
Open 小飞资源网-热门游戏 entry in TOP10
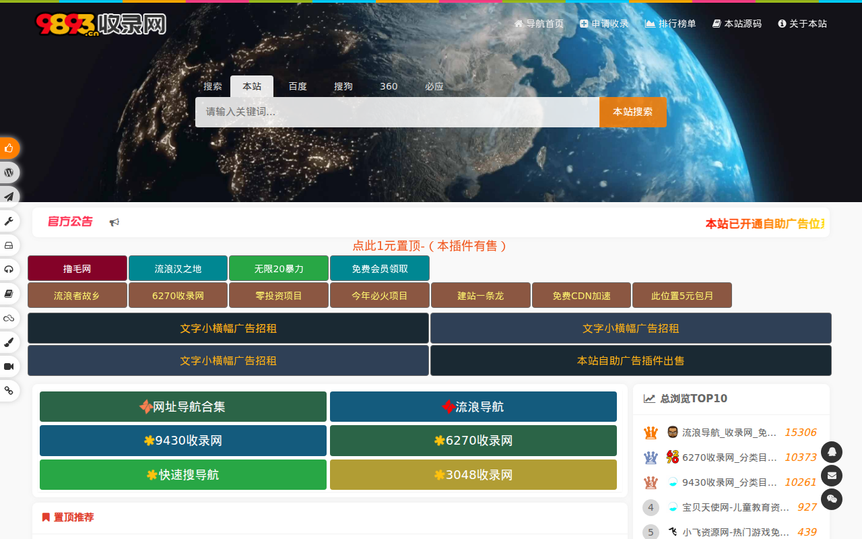[736, 532]
